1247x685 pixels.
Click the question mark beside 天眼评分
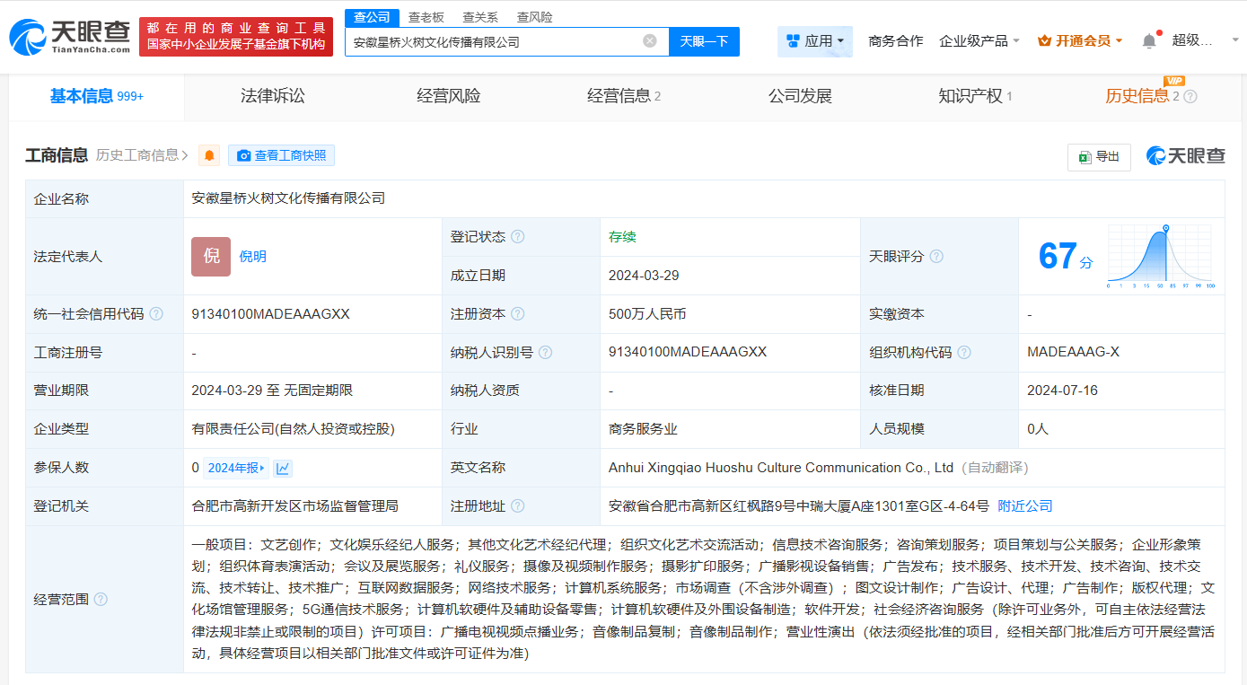click(x=936, y=256)
